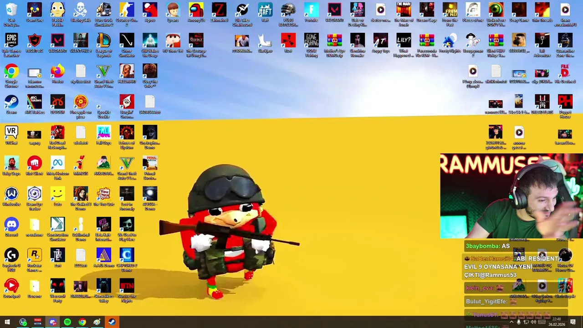Open the FACEIT AC shortcut
This screenshot has width=583, height=328.
click(x=35, y=43)
